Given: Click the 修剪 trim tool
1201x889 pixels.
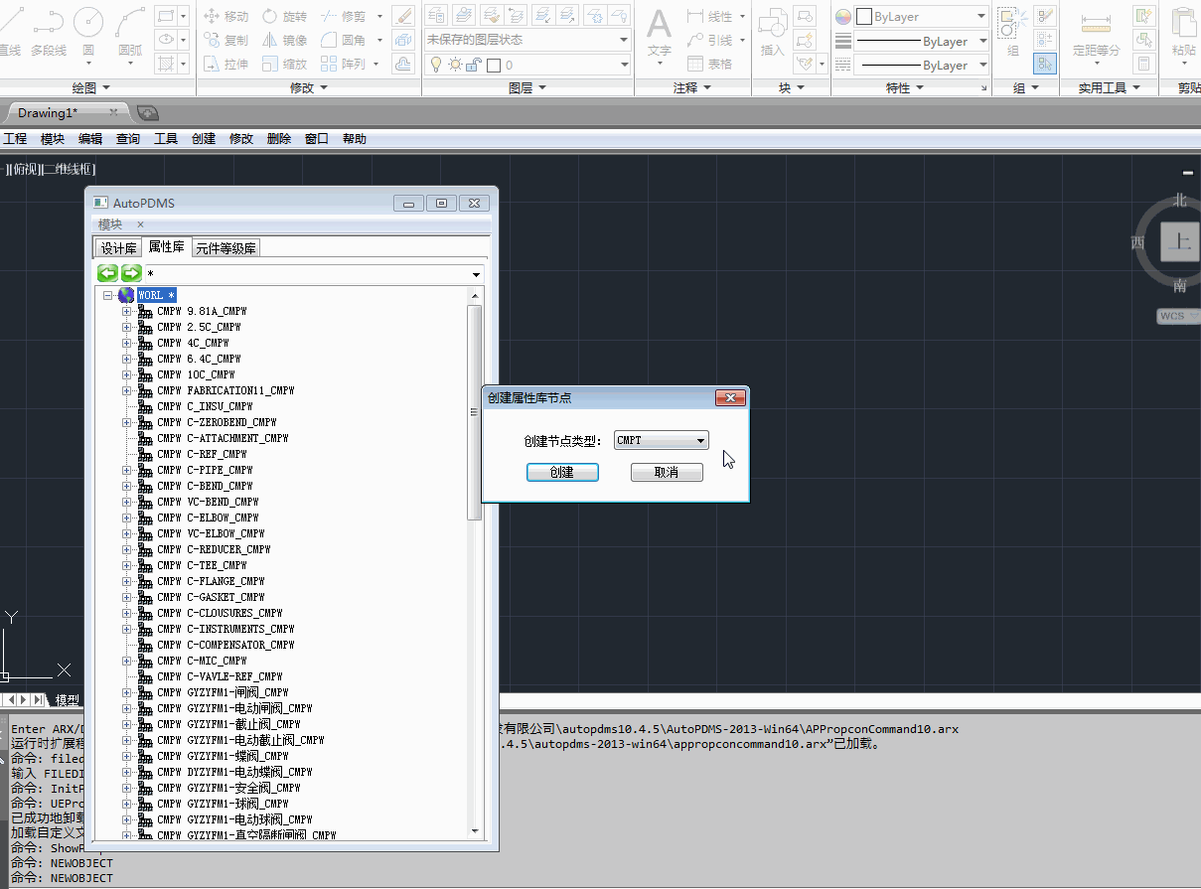Looking at the screenshot, I should click(343, 17).
